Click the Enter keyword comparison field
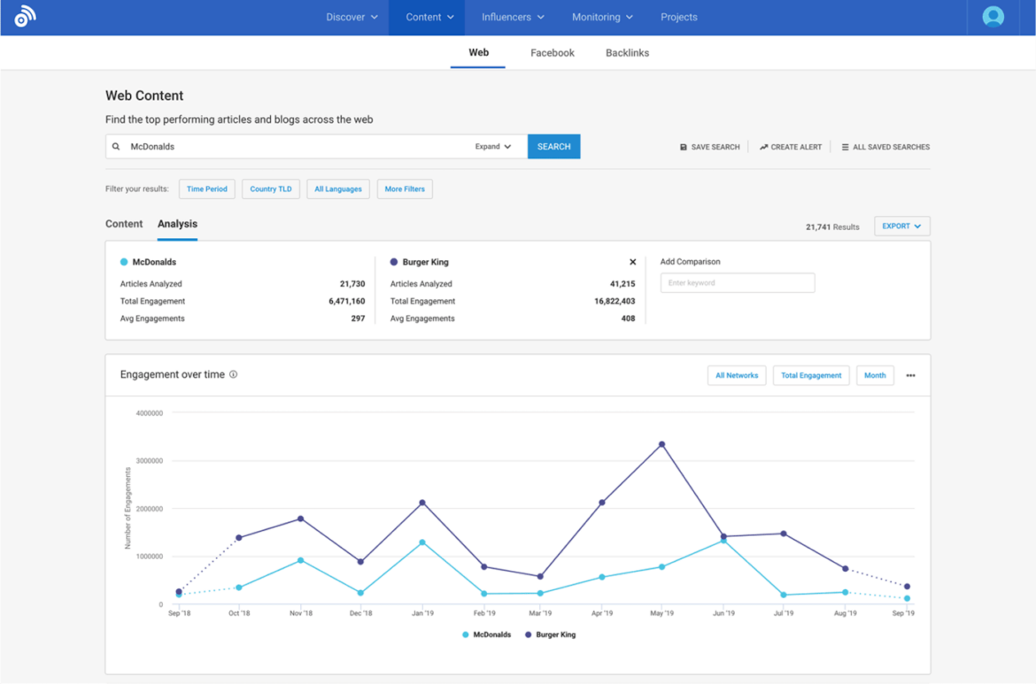 tap(738, 282)
